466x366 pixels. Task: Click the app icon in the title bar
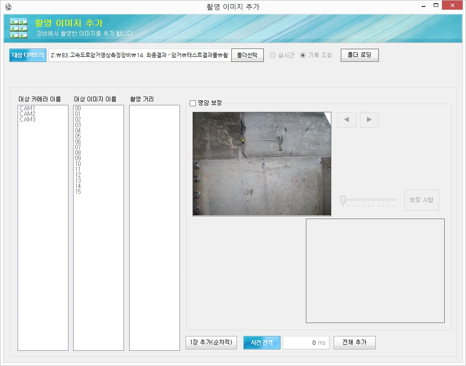click(9, 6)
